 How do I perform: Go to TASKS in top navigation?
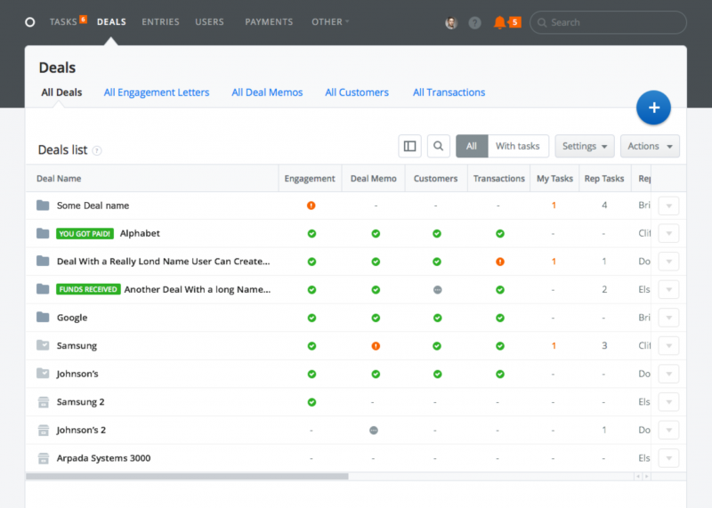coord(63,21)
